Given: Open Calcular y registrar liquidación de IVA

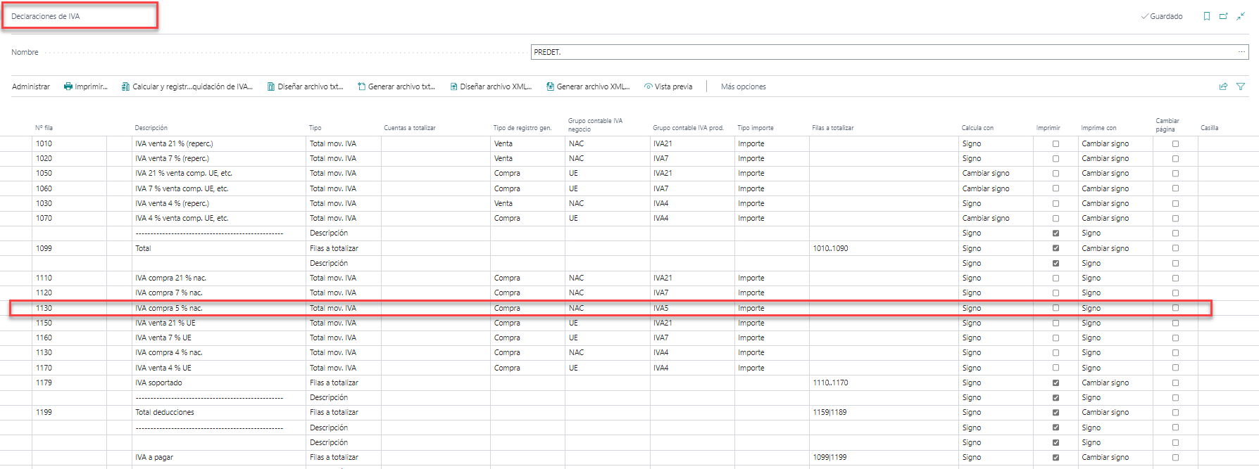Looking at the screenshot, I should pos(187,86).
